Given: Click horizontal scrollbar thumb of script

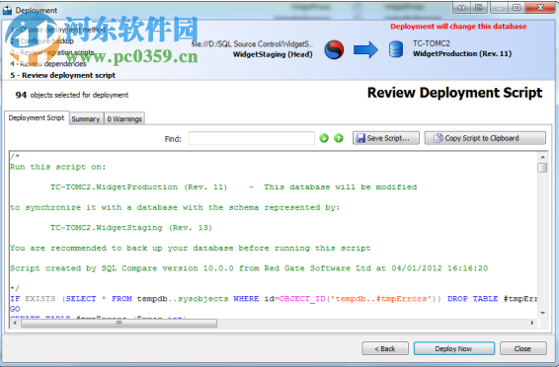Looking at the screenshot, I should pyautogui.click(x=119, y=323).
